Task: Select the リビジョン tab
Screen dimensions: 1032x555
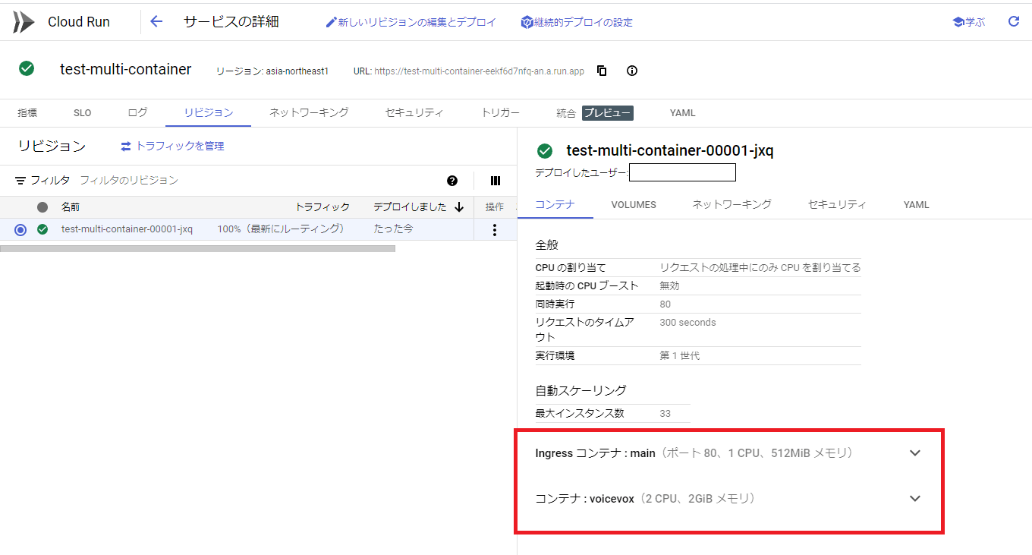Action: 209,112
